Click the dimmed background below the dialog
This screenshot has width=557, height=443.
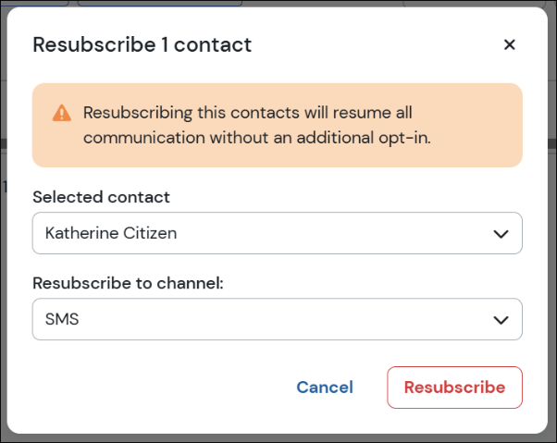click(278, 438)
